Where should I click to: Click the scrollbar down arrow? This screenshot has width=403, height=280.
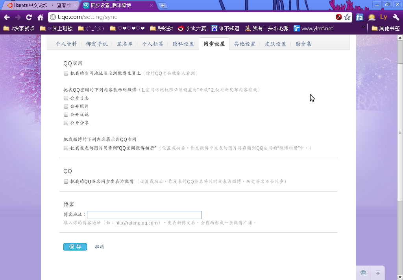400,277
